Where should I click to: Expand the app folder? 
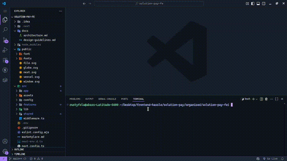point(38,91)
